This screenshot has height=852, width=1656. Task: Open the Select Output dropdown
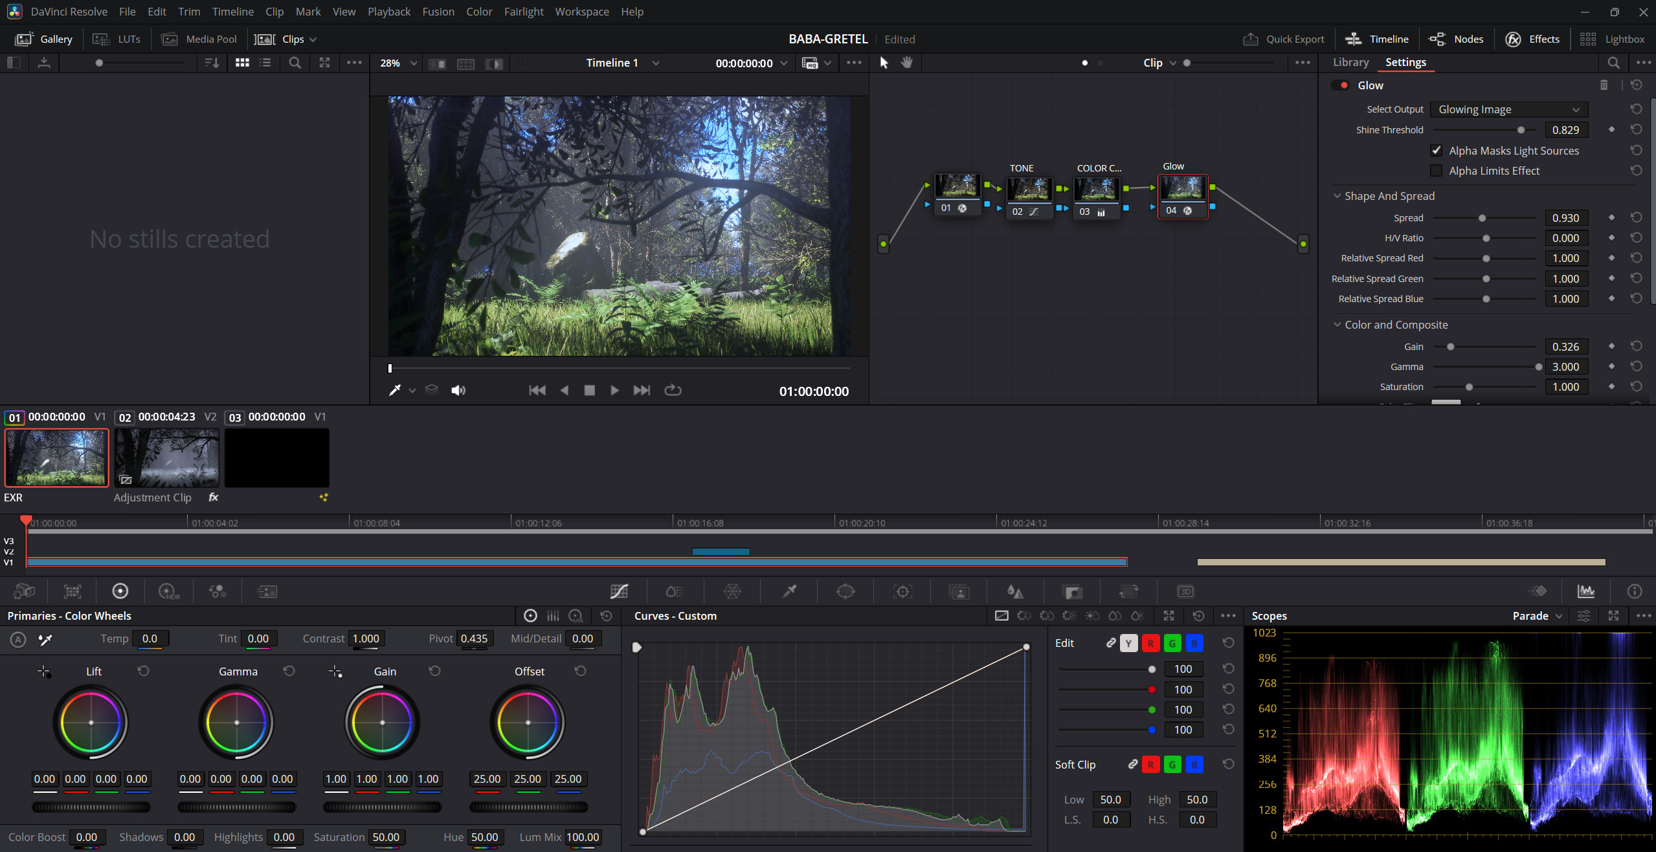click(1508, 109)
